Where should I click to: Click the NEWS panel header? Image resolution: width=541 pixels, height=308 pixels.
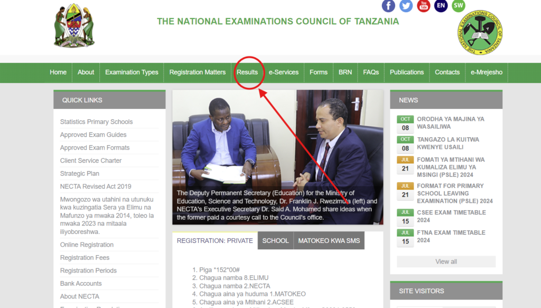[446, 100]
